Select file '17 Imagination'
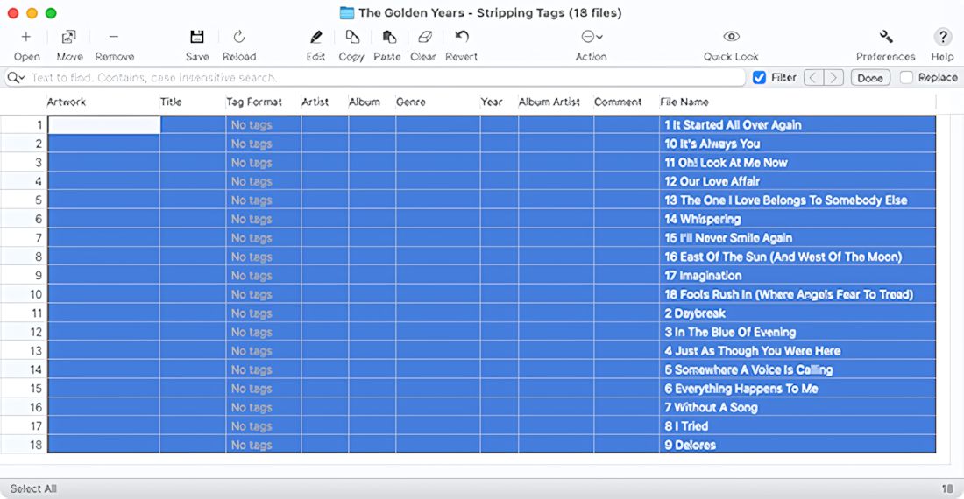 tap(703, 276)
